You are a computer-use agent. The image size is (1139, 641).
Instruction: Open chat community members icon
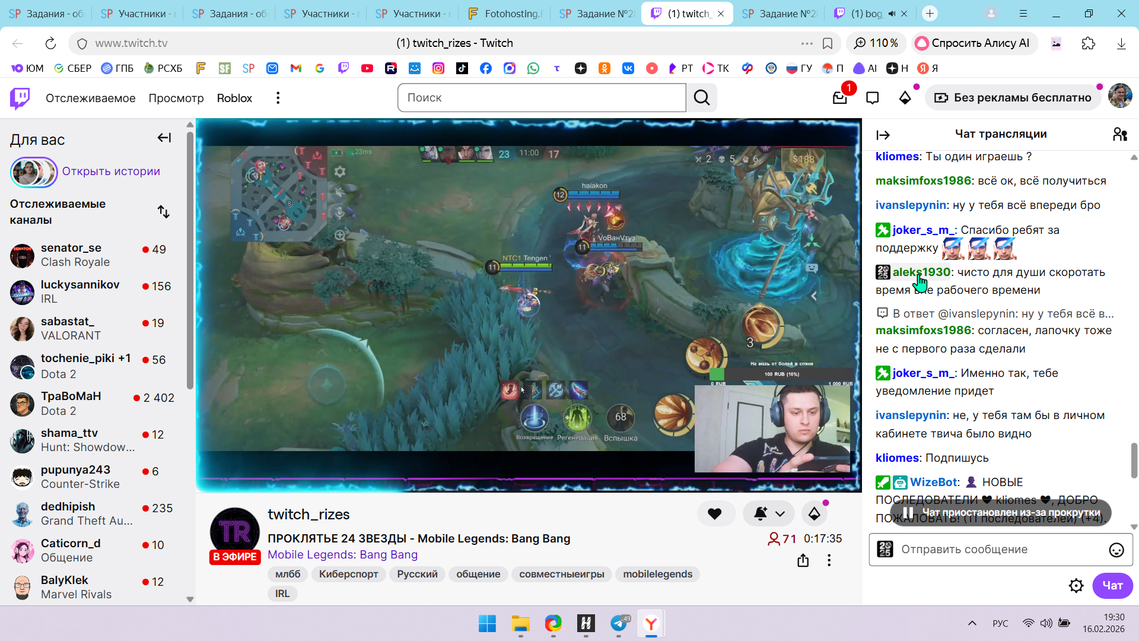click(1119, 135)
